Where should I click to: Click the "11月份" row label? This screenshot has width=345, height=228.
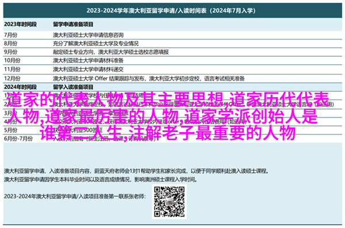pyautogui.click(x=12, y=69)
